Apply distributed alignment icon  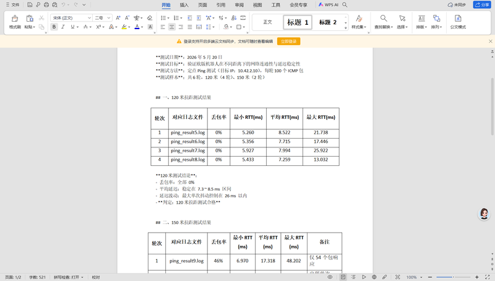[x=199, y=27]
